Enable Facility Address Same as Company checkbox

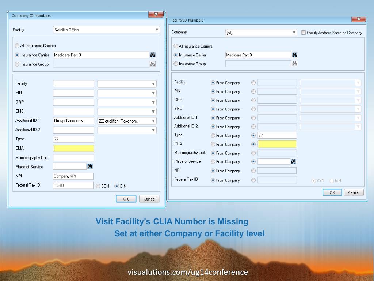click(x=304, y=33)
